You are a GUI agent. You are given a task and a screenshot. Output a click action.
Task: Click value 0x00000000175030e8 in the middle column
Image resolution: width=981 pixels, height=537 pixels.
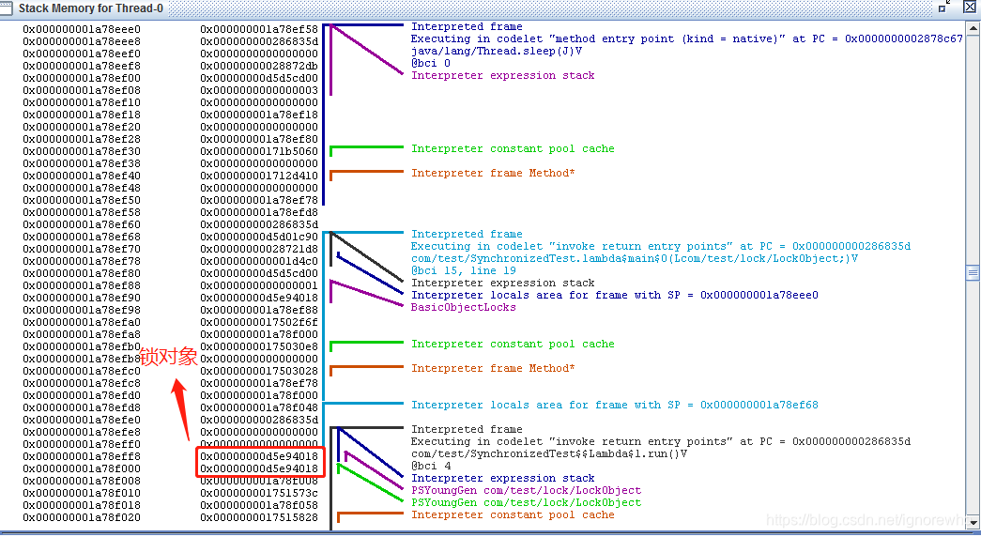coord(259,346)
